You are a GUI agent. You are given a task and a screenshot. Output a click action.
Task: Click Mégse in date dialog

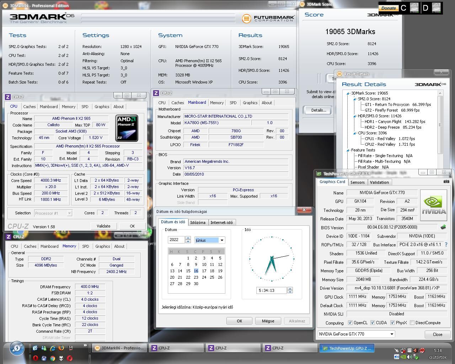point(268,321)
